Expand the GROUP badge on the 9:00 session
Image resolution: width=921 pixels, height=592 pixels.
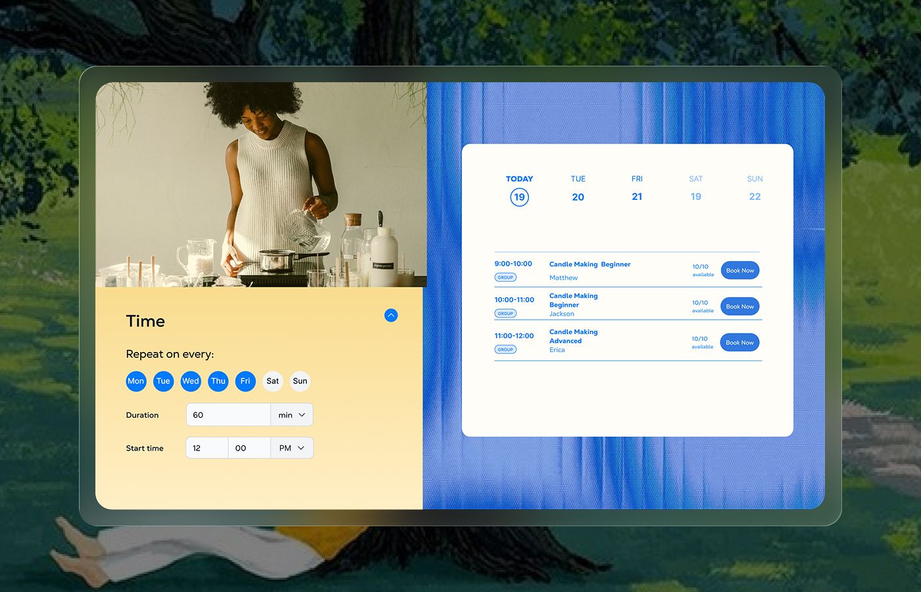505,277
